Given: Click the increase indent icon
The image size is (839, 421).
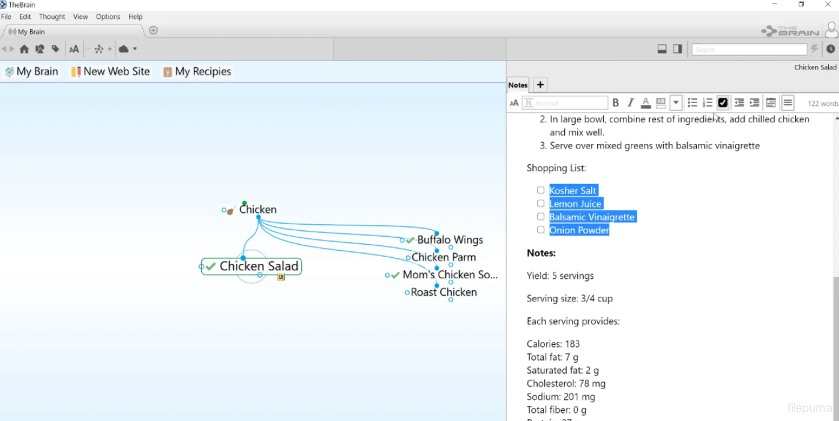Looking at the screenshot, I should click(x=754, y=103).
